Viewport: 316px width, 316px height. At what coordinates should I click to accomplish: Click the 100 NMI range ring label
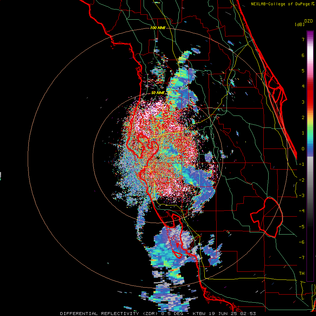(158, 28)
